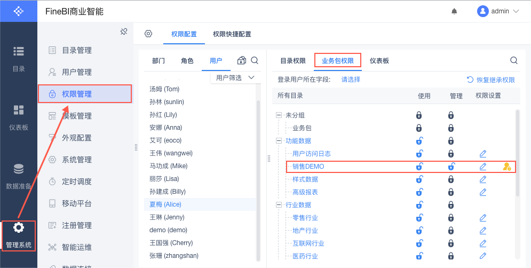
Task: Click edit pencil for 销售DEMO row
Action: click(x=483, y=167)
